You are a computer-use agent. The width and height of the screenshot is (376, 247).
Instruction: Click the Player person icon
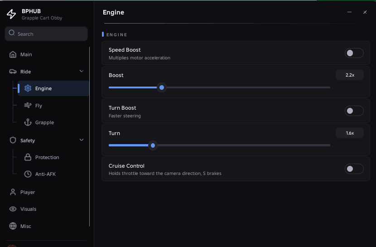(x=13, y=192)
